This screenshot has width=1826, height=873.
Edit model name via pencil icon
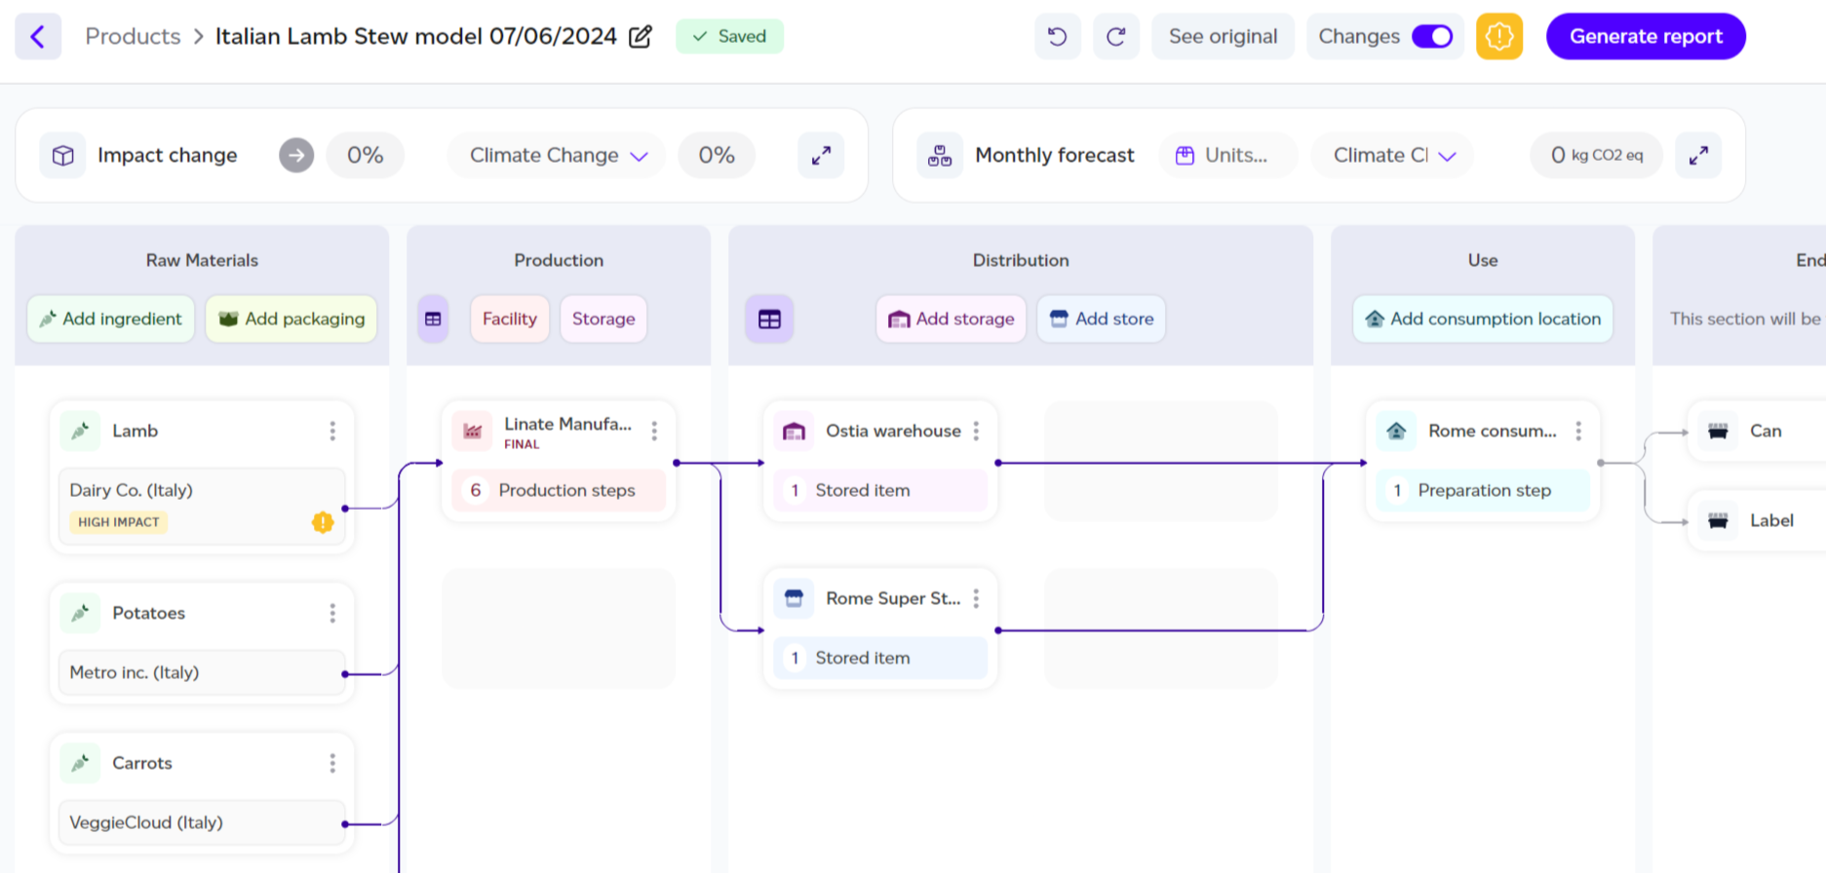point(641,37)
